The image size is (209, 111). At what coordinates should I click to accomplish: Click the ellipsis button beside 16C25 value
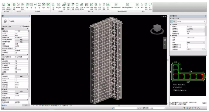(x=204, y=49)
